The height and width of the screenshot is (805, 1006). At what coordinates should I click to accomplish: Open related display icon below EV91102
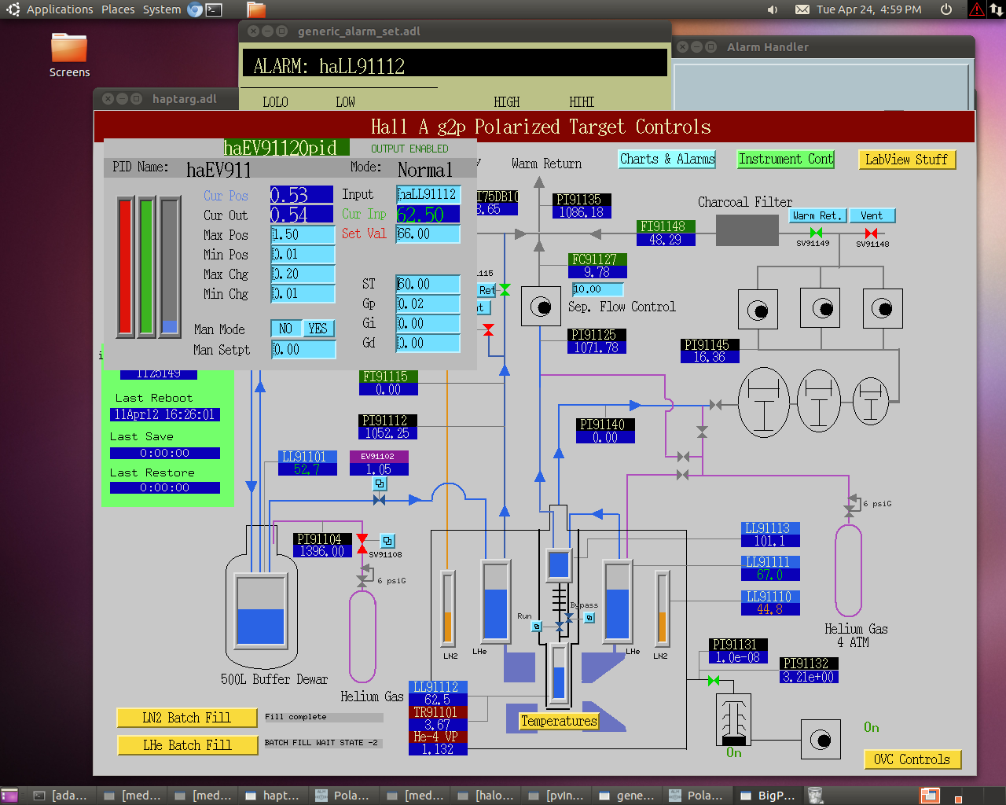pos(380,483)
